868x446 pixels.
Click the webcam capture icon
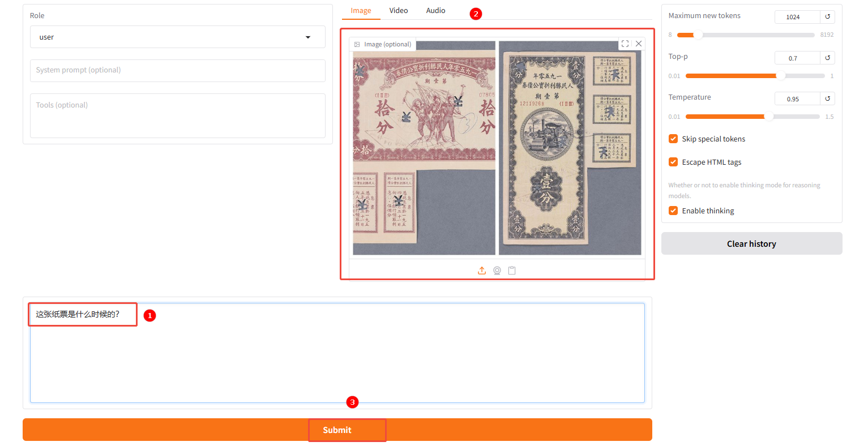497,271
